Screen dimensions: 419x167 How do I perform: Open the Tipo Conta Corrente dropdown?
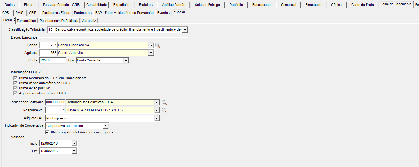point(126,61)
